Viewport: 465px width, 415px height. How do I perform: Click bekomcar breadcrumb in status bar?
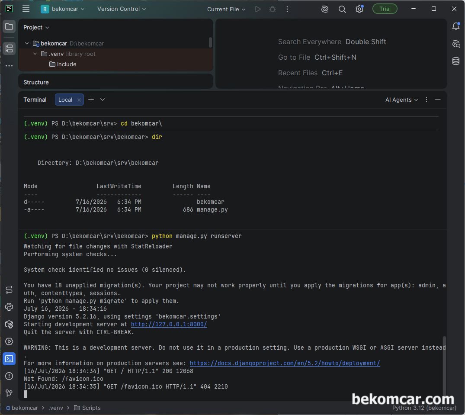22,408
